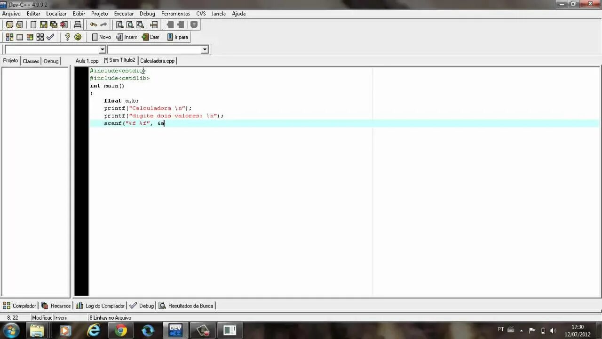Screen dimensions: 602x339
Task: Click the '#include<cstdlib>' code line
Action: click(x=120, y=78)
